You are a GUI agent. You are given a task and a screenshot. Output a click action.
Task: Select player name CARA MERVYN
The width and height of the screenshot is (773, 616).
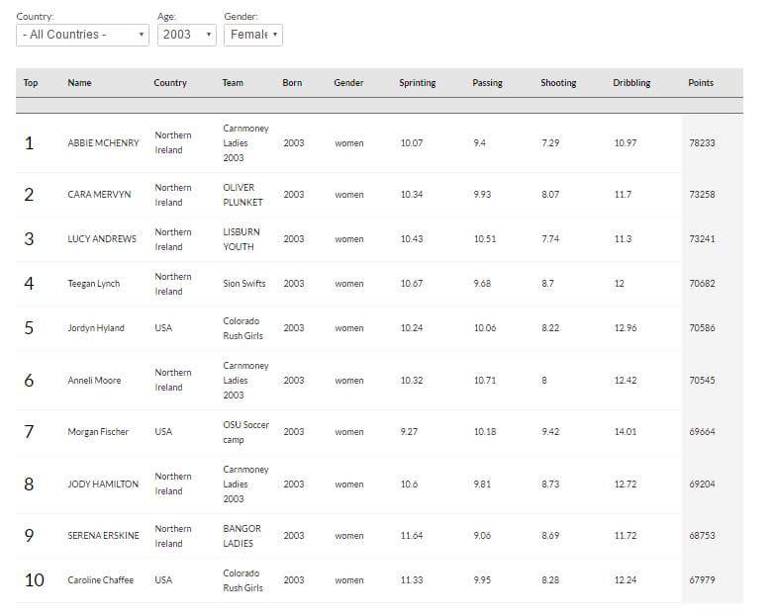tap(99, 195)
